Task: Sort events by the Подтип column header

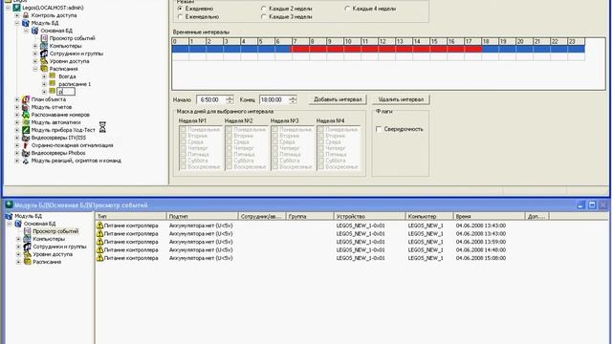Action: 202,216
